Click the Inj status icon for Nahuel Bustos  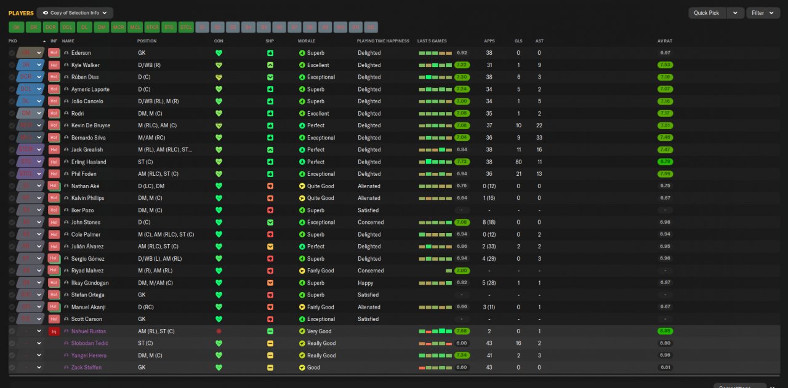(54, 331)
